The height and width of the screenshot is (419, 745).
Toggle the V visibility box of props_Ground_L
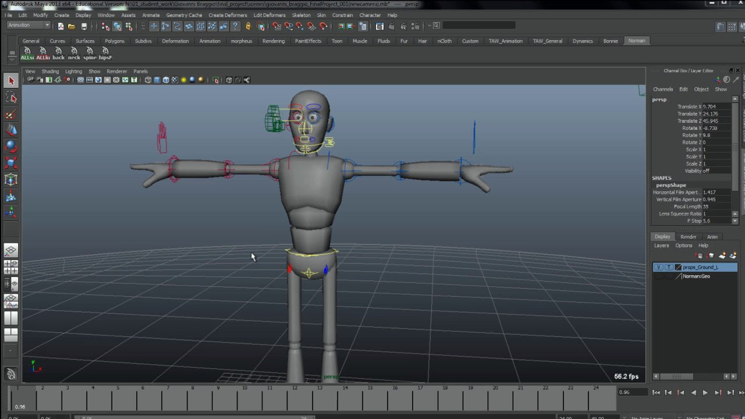click(658, 267)
